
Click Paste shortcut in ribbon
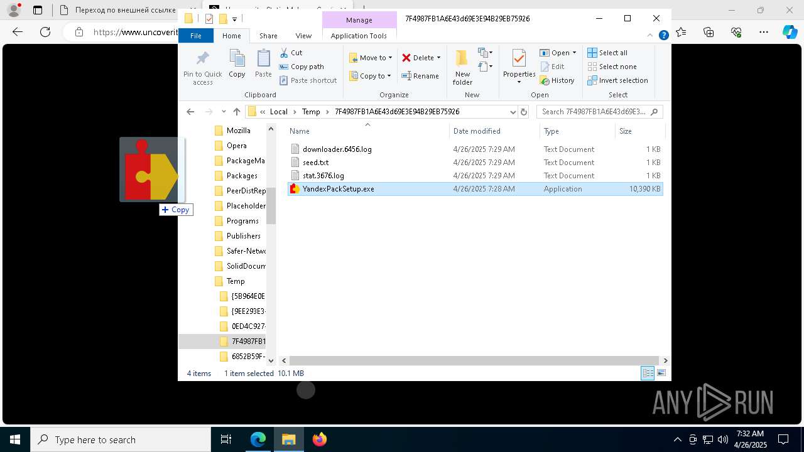(308, 80)
